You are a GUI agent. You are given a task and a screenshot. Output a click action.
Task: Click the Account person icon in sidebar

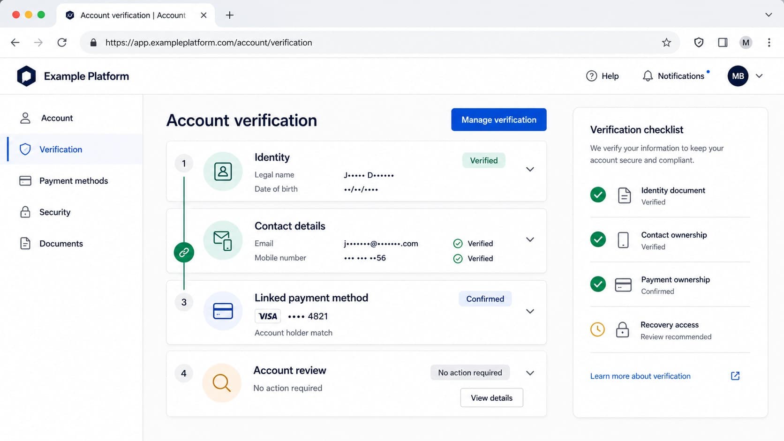tap(25, 118)
